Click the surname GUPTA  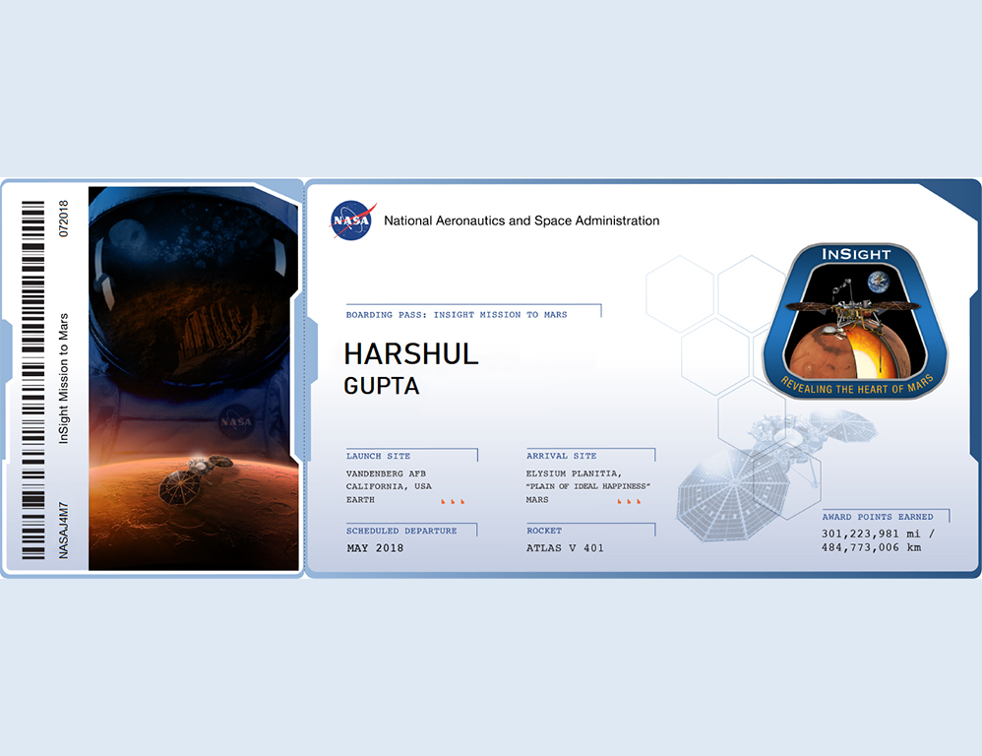pyautogui.click(x=382, y=386)
